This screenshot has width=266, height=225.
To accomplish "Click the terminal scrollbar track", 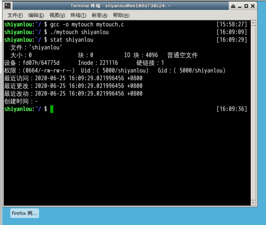I will [253, 114].
